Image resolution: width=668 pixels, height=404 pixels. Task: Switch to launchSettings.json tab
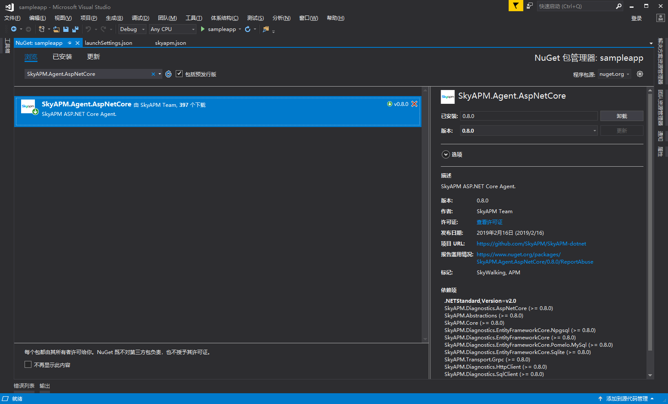[109, 43]
